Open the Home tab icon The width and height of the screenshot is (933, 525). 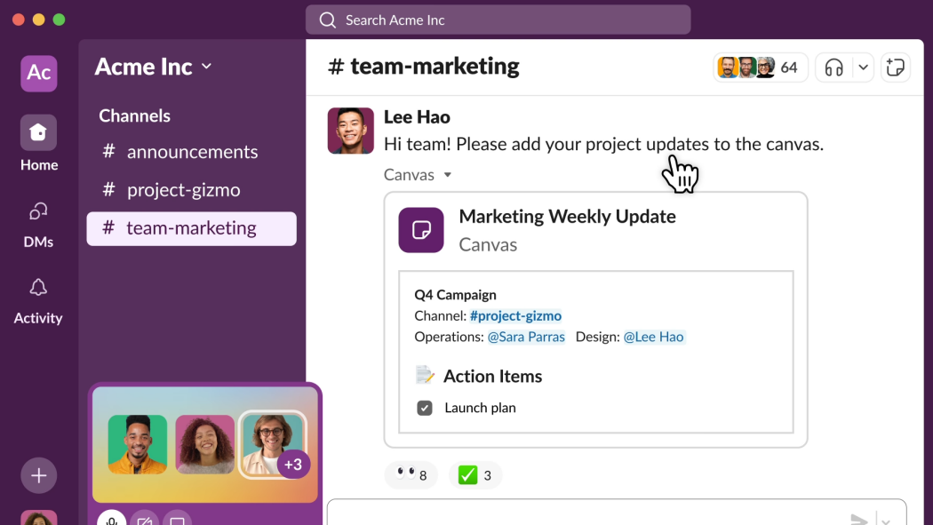(38, 131)
